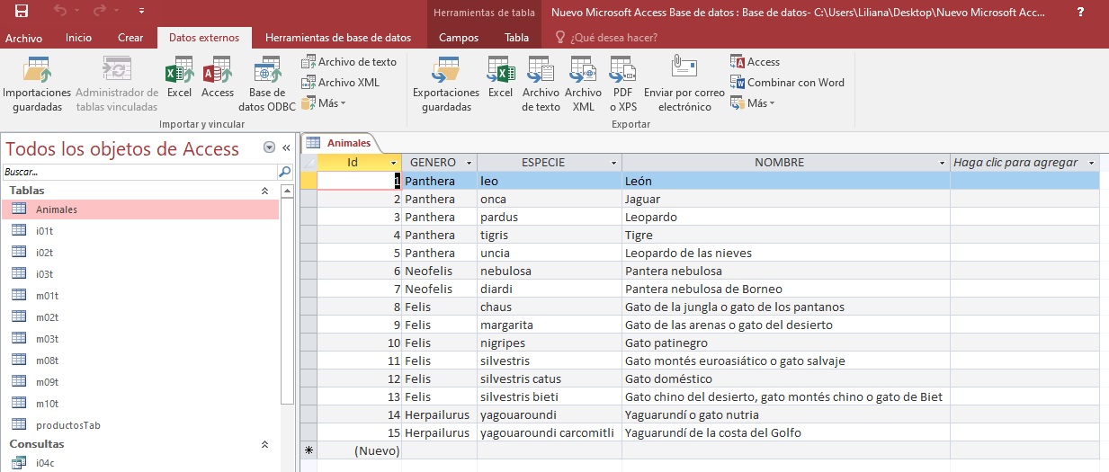Click species cell tigris
Screen dimensions: 1109x472
tap(550, 235)
